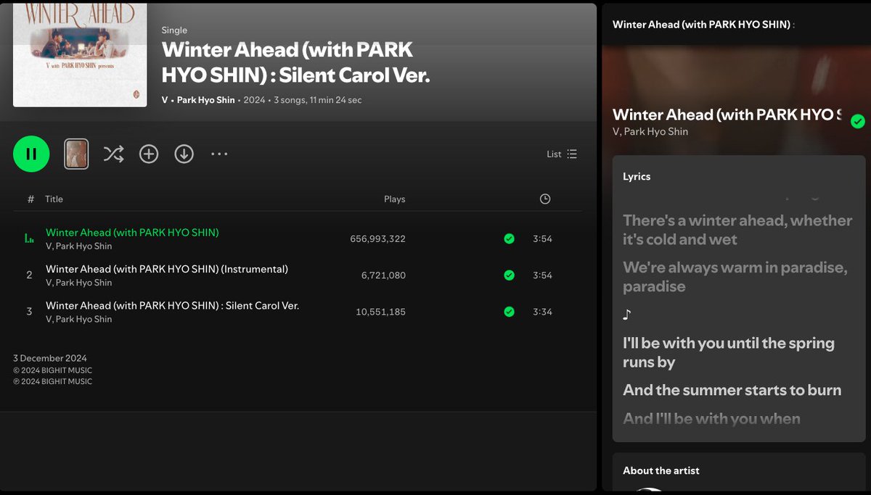Jump to lyric "I'll be with you until the spring"
Screen dimensions: 871x495
pos(729,352)
